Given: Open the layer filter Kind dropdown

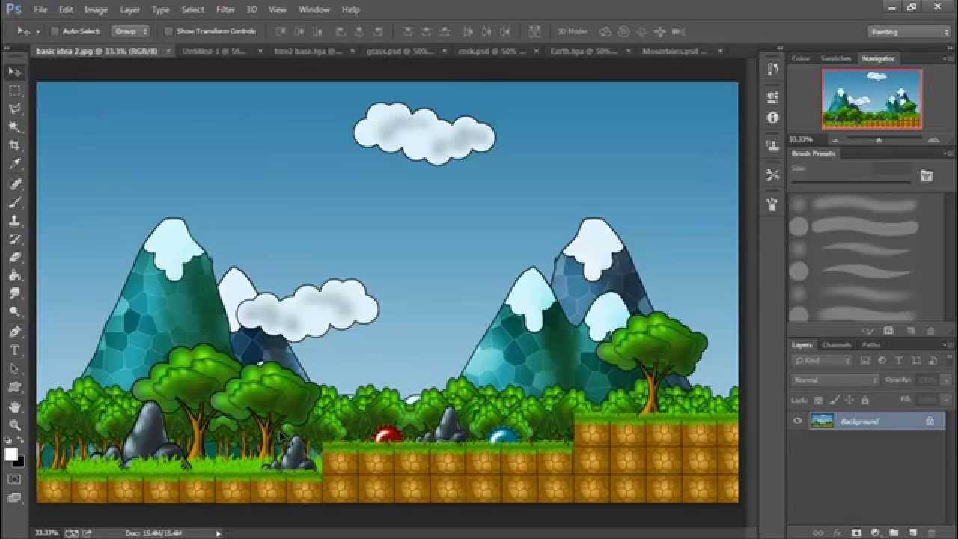Looking at the screenshot, I should [823, 361].
